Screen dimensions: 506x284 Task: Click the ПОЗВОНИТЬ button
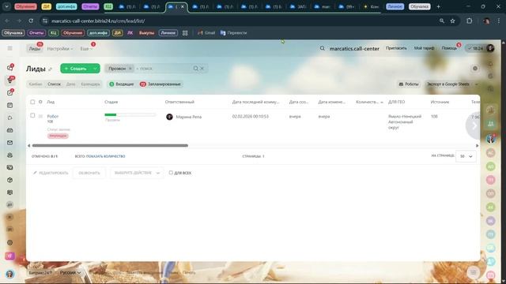coord(89,173)
